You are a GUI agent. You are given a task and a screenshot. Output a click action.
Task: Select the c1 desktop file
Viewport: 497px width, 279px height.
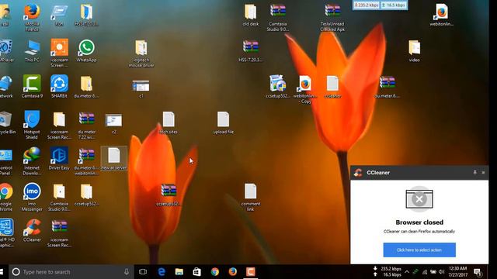click(x=141, y=89)
